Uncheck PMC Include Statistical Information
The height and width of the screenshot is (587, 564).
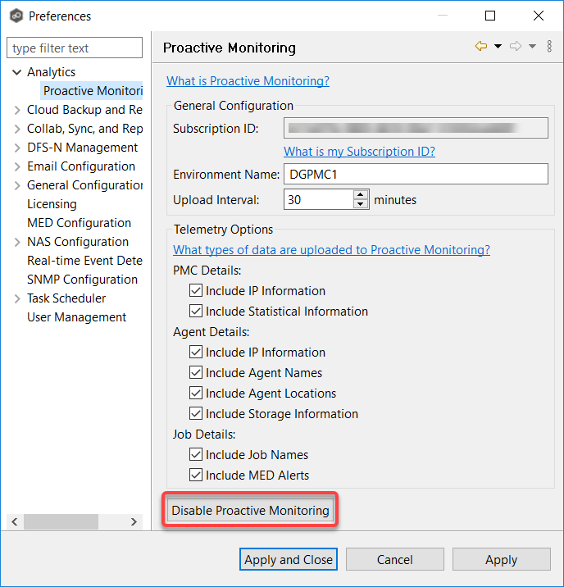tap(196, 312)
